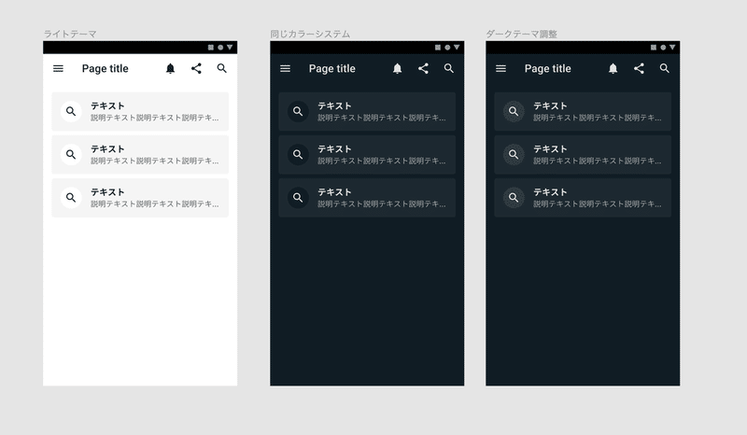
Task: Click first card's 'テキスト' heading in 同じカラーシステム mockup
Action: [x=334, y=105]
